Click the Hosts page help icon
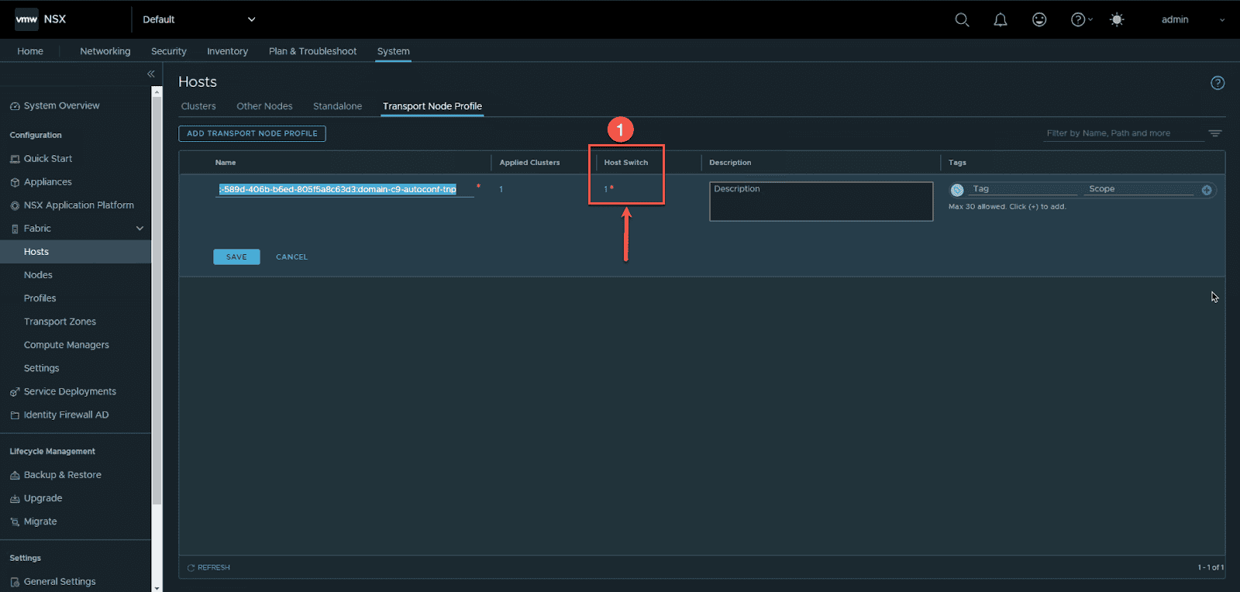The image size is (1240, 592). point(1218,83)
